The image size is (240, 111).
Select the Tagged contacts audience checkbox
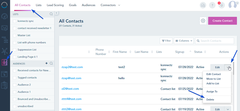[x=15, y=78]
